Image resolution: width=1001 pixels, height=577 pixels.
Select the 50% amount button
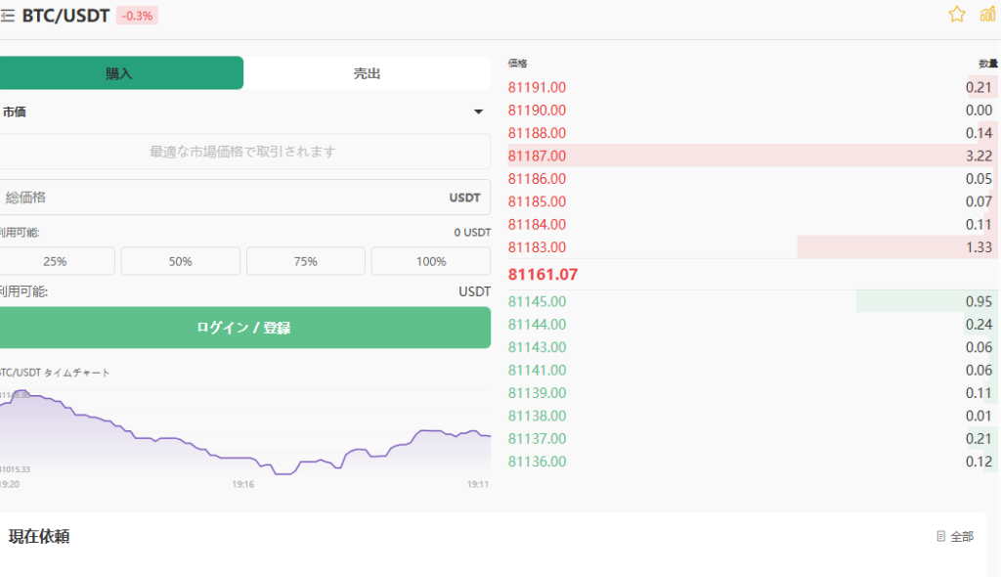point(181,261)
